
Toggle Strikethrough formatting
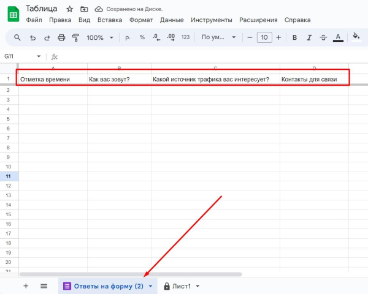coord(323,37)
